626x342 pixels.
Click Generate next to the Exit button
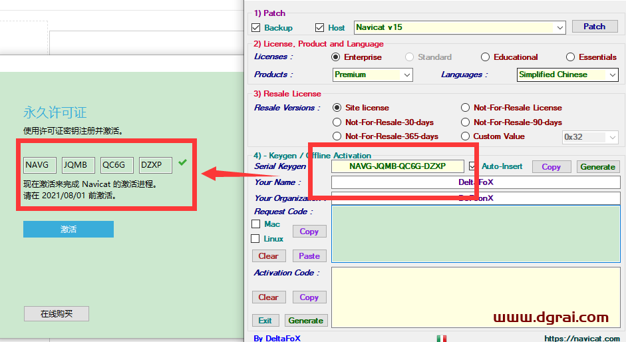pyautogui.click(x=306, y=321)
